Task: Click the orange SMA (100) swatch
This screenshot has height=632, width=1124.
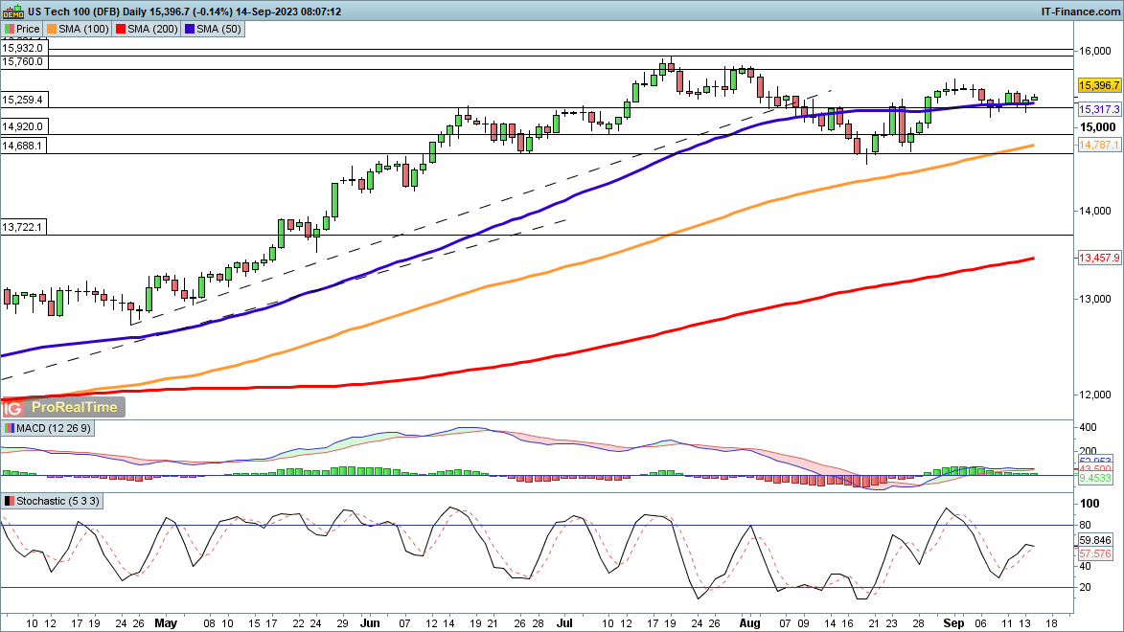Action: [52, 29]
